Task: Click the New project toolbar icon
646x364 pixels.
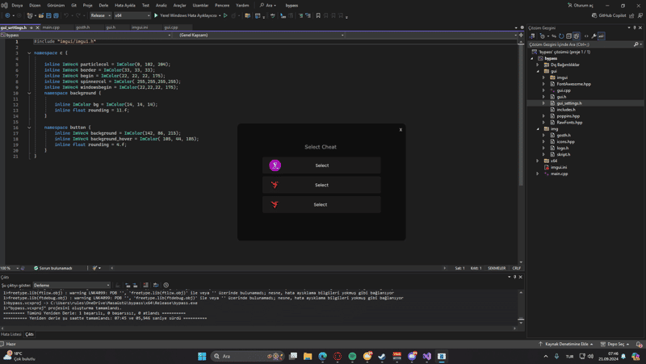Action: click(30, 15)
